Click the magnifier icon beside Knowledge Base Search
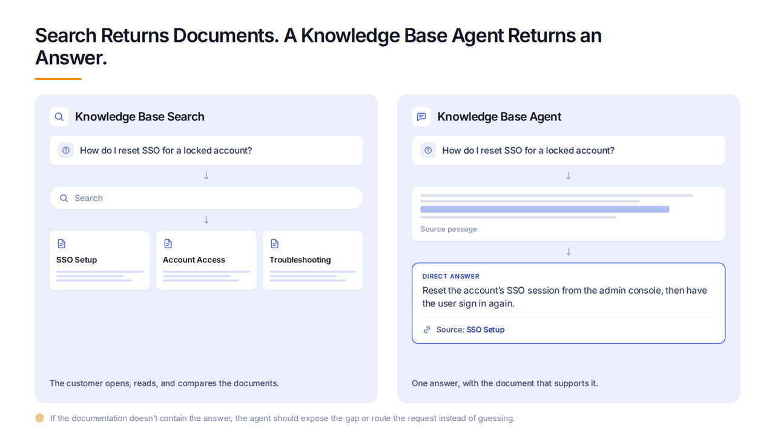This screenshot has width=775, height=436. pyautogui.click(x=59, y=117)
